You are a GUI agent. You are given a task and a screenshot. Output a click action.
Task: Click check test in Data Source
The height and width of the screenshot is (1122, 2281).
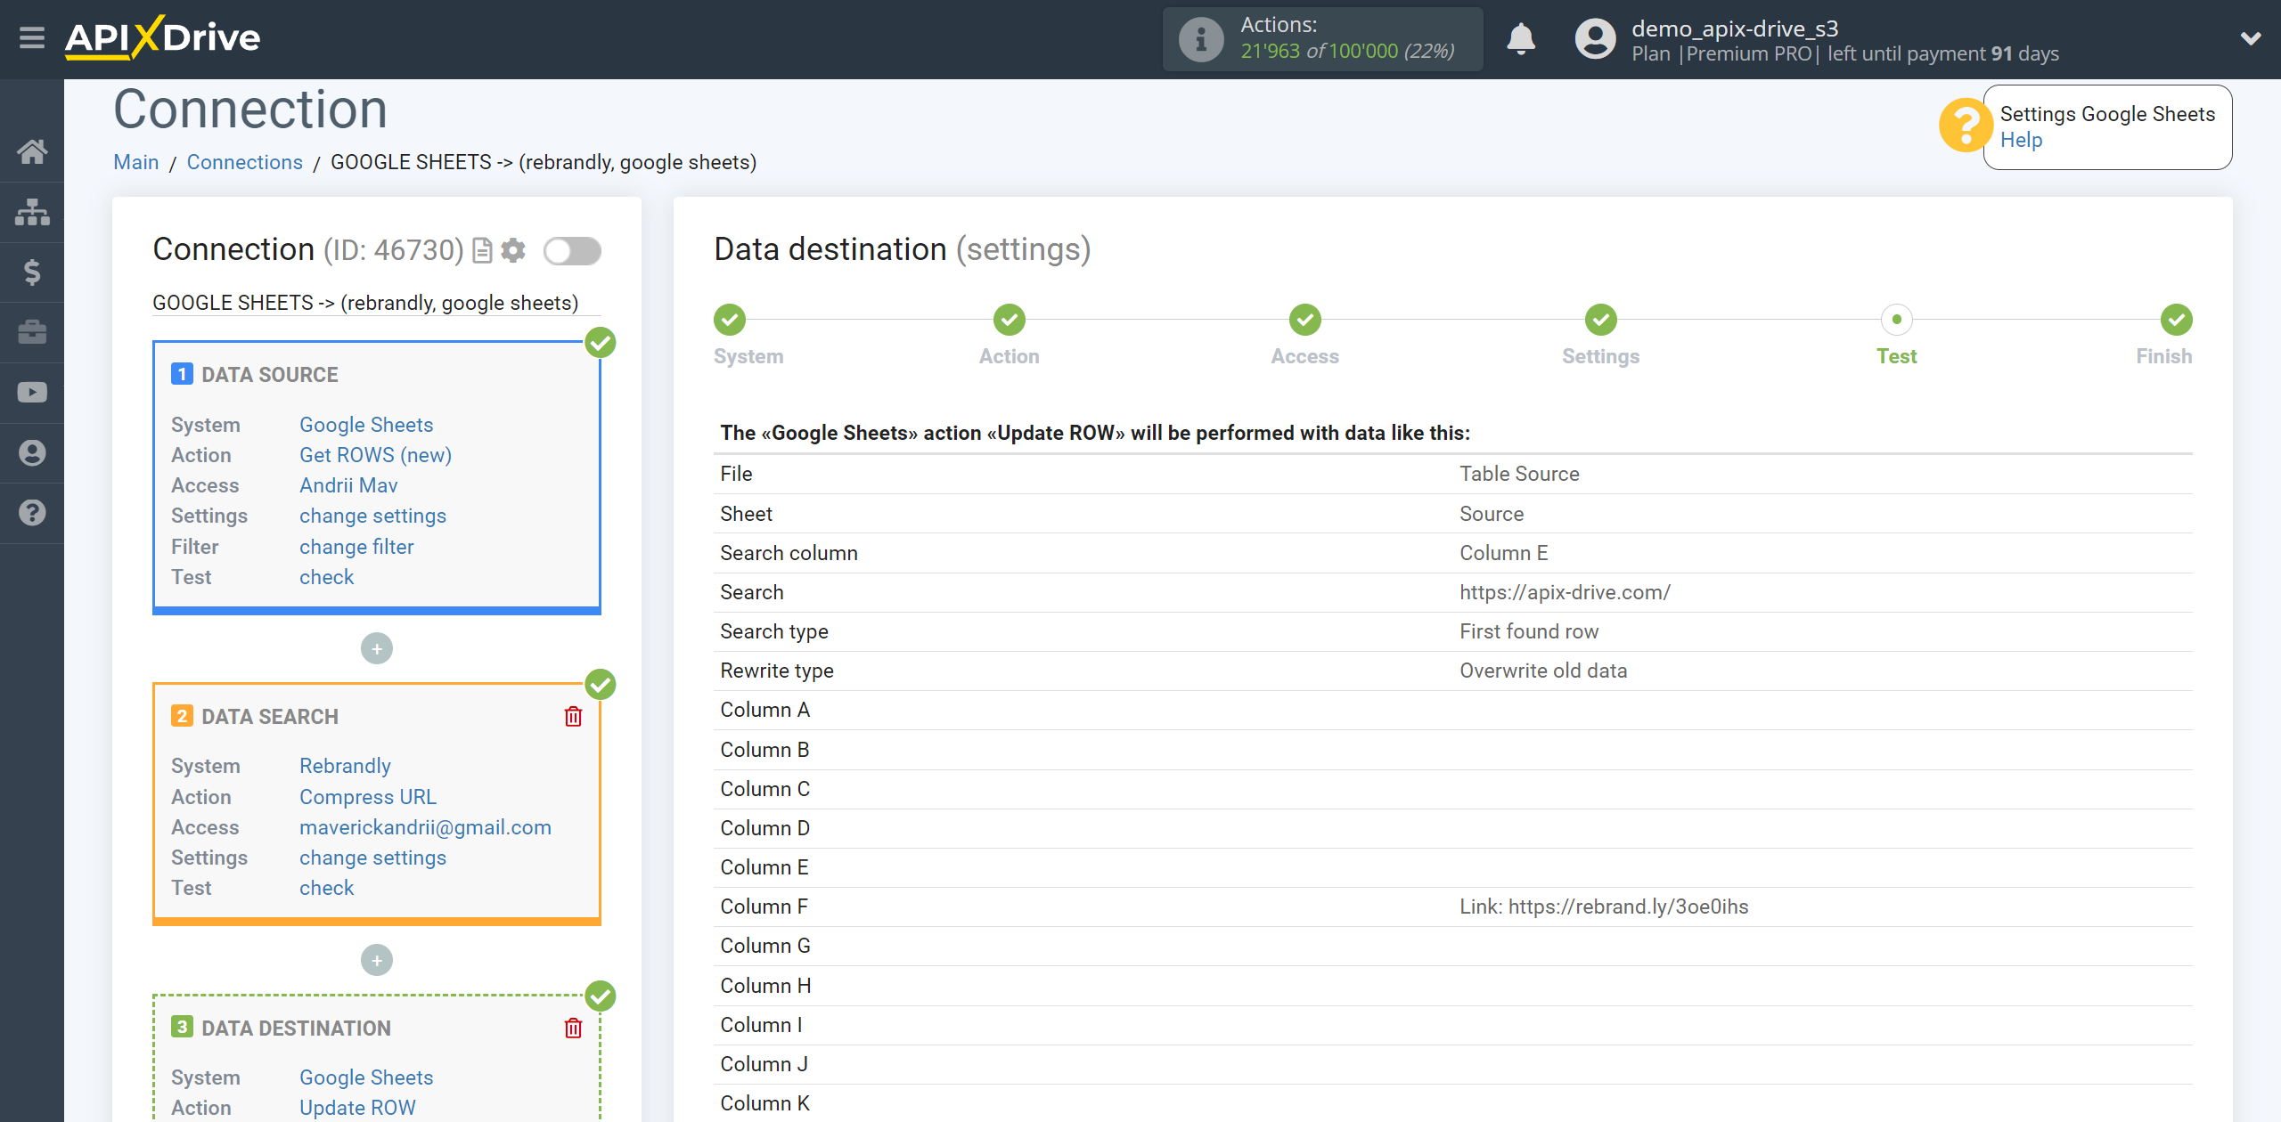[x=326, y=577]
